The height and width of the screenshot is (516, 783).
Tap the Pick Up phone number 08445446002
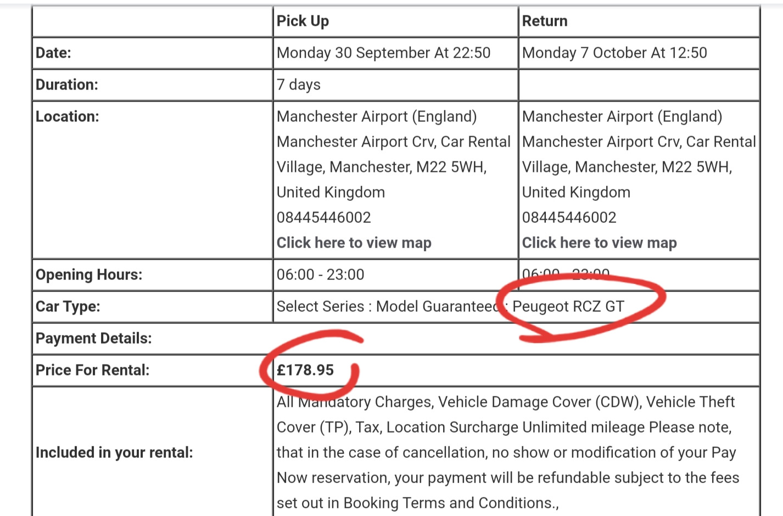point(323,217)
